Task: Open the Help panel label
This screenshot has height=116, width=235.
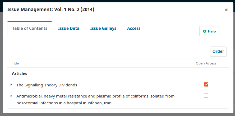Action: pyautogui.click(x=212, y=31)
